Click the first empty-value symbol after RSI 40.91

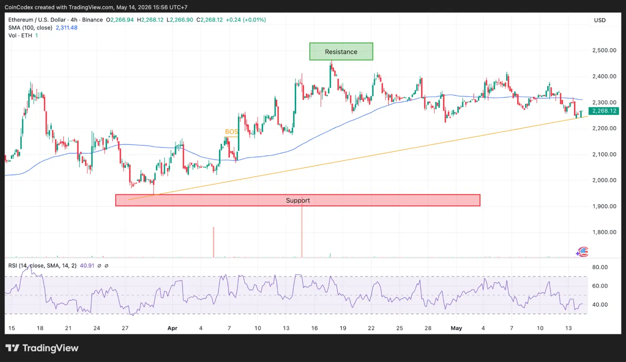click(x=99, y=266)
